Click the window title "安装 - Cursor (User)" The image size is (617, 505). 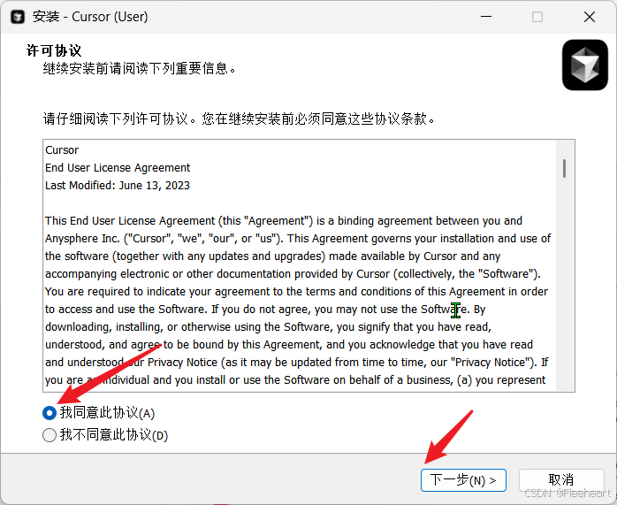pyautogui.click(x=90, y=17)
